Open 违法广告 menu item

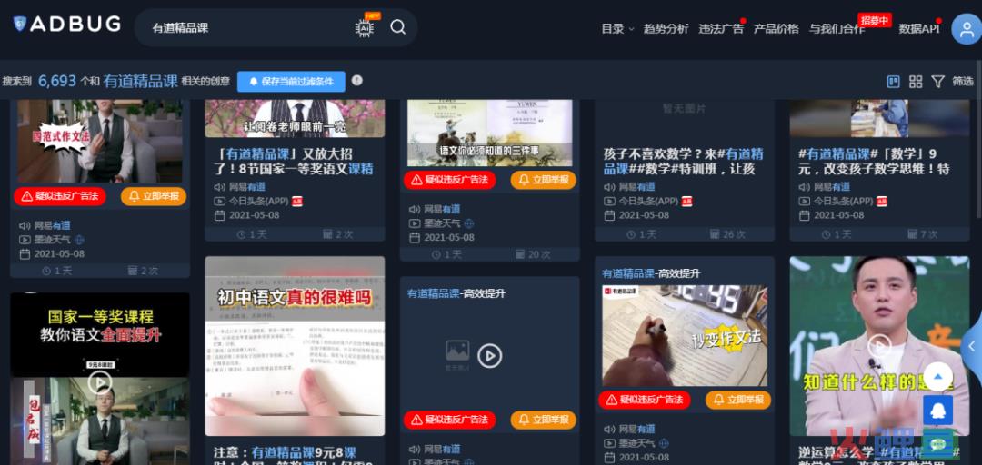[x=721, y=29]
